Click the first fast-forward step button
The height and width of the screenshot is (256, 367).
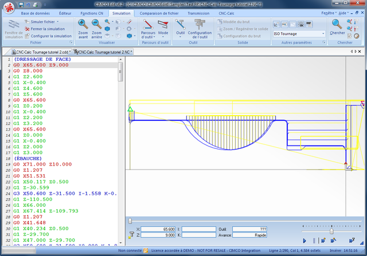pos(323,241)
